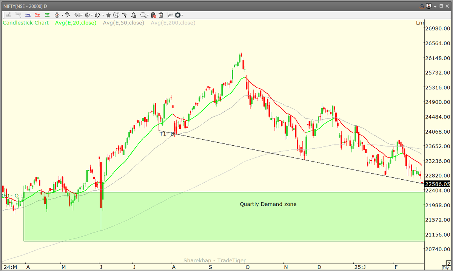Click the 26148.00 price axis label
The image size is (453, 271).
click(x=438, y=58)
